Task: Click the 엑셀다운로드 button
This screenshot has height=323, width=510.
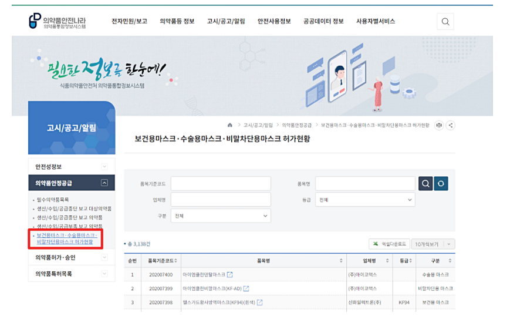Action: click(x=389, y=244)
